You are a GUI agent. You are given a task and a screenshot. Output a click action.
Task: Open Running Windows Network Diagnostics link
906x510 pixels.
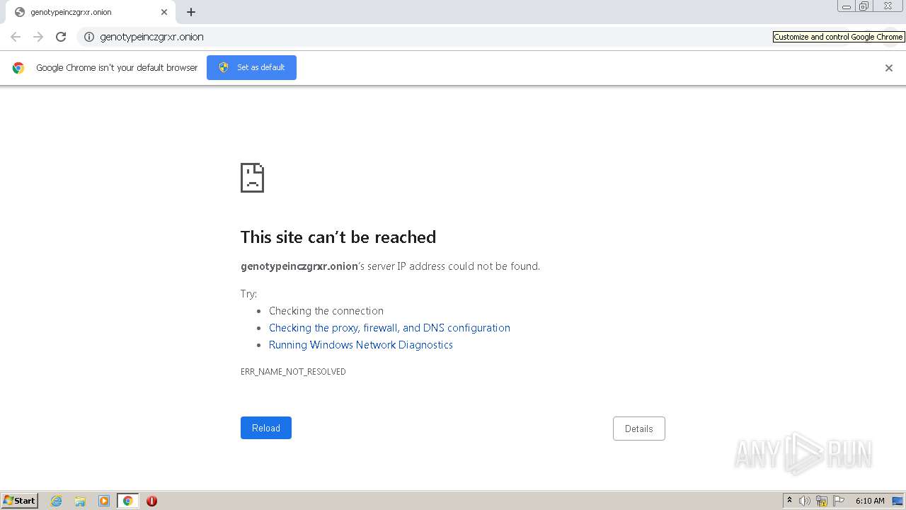tap(361, 345)
